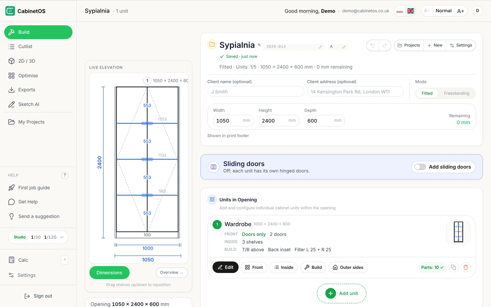The image size is (491, 307).
Task: Open help question mark icon
Action: 65,175
